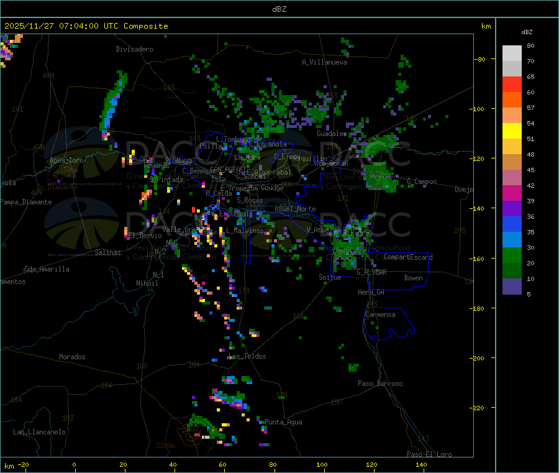Click the dusty pink 42-45 dBZ legend swatch

[x=512, y=178]
